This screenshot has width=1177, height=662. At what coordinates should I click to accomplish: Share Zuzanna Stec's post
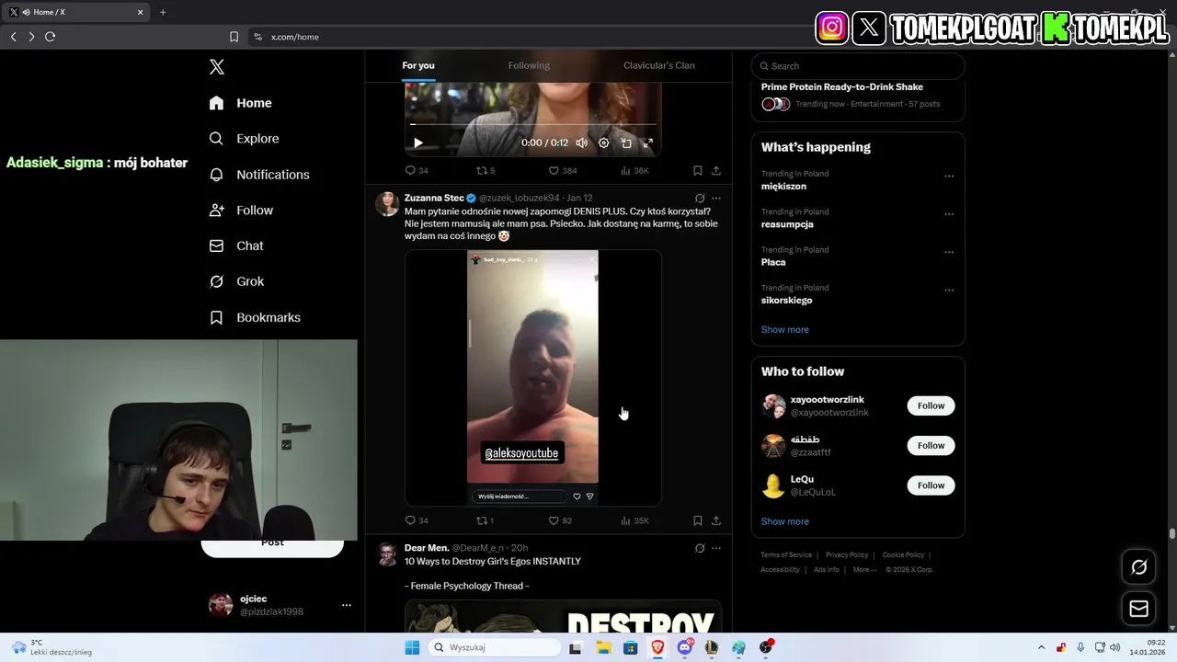tap(716, 520)
